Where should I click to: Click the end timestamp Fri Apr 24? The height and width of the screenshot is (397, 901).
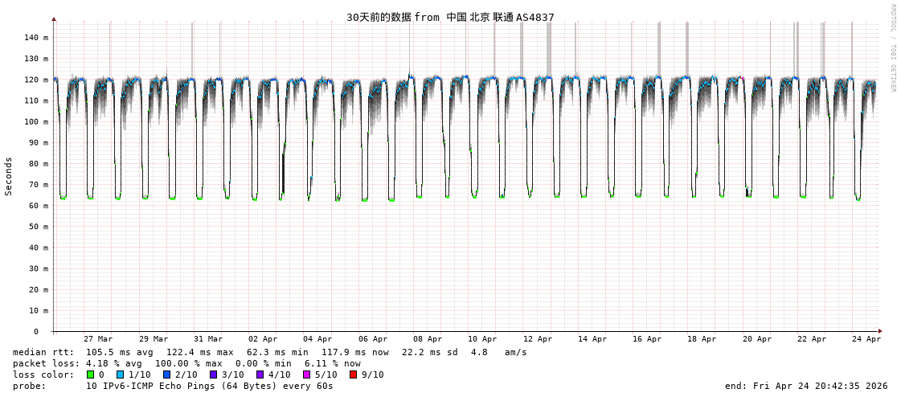pos(805,386)
